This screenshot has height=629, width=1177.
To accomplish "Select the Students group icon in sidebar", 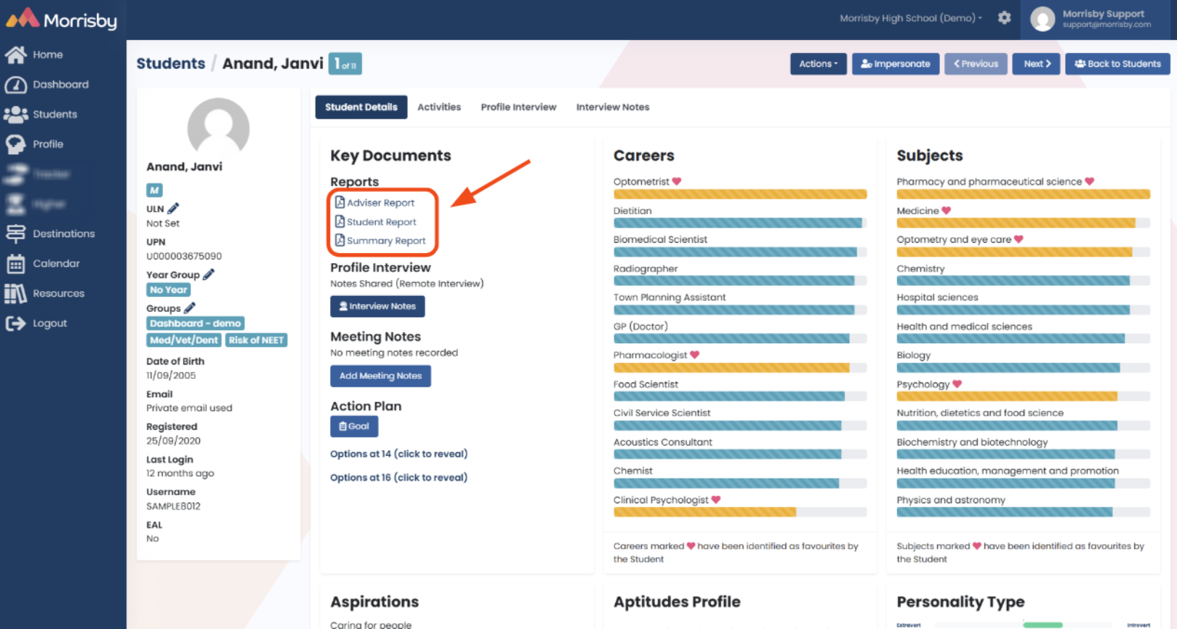I will pyautogui.click(x=15, y=114).
